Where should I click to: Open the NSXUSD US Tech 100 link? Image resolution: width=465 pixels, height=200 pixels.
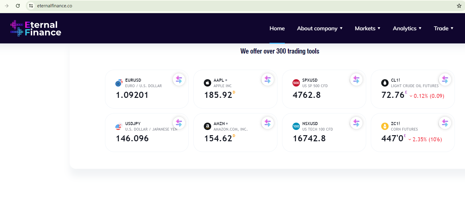pyautogui.click(x=310, y=124)
